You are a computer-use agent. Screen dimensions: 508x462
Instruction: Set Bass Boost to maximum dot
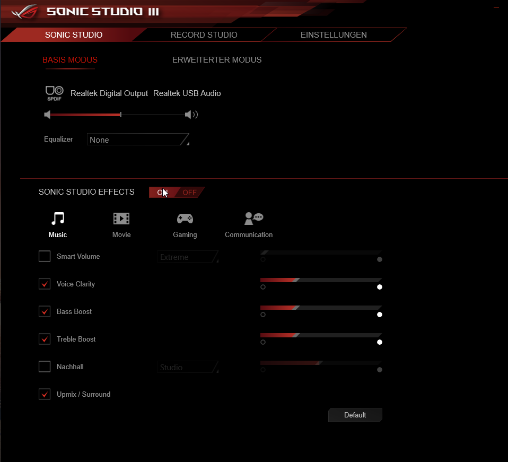pos(380,315)
